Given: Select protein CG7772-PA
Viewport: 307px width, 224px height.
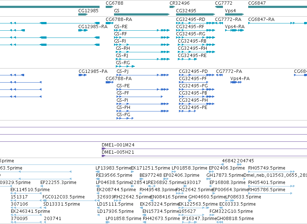Looking at the screenshot, I should [229, 71].
